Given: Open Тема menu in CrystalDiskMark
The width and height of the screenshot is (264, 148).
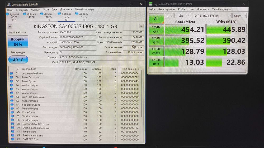Looking at the screenshot, I should (x=191, y=9).
